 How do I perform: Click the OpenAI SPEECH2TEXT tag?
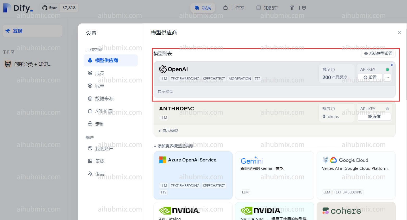click(214, 79)
